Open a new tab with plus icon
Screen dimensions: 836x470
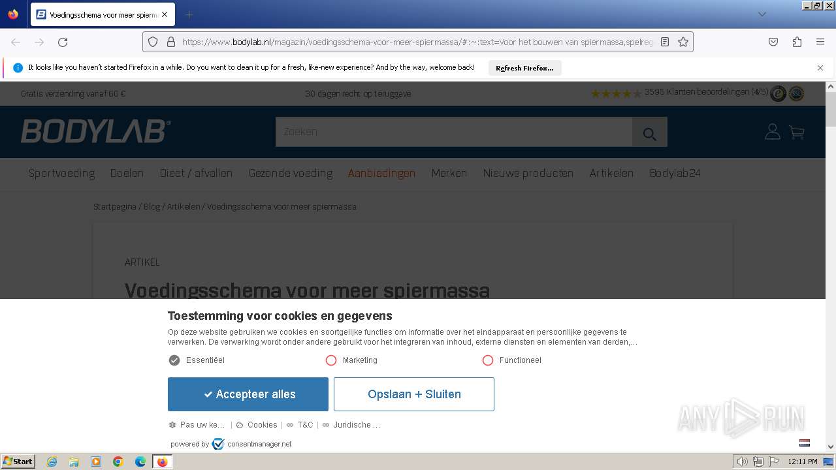click(189, 14)
